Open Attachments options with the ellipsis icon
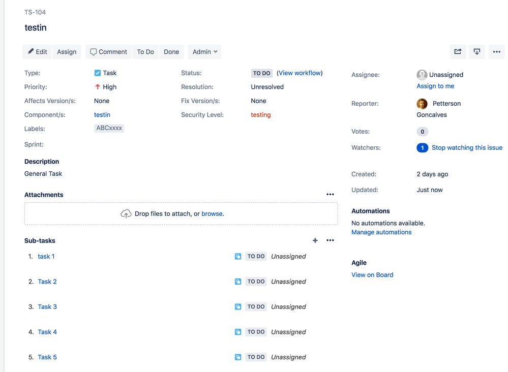This screenshot has height=372, width=508. click(330, 194)
